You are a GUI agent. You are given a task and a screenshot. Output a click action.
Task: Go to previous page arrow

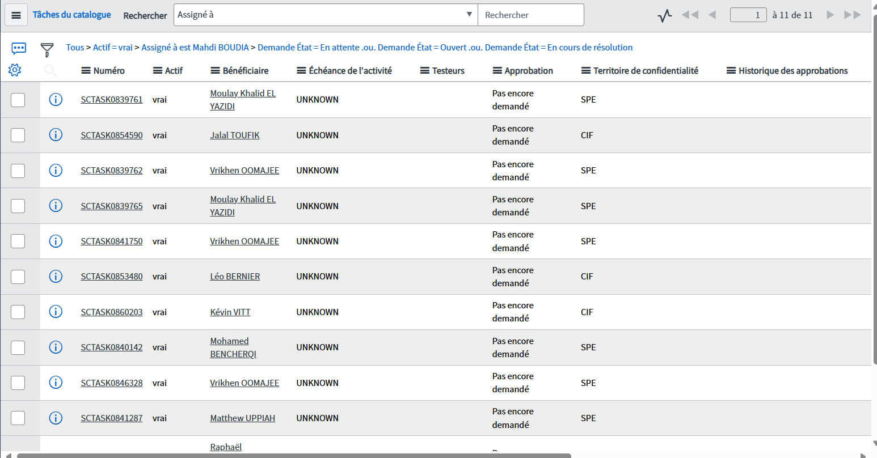712,15
